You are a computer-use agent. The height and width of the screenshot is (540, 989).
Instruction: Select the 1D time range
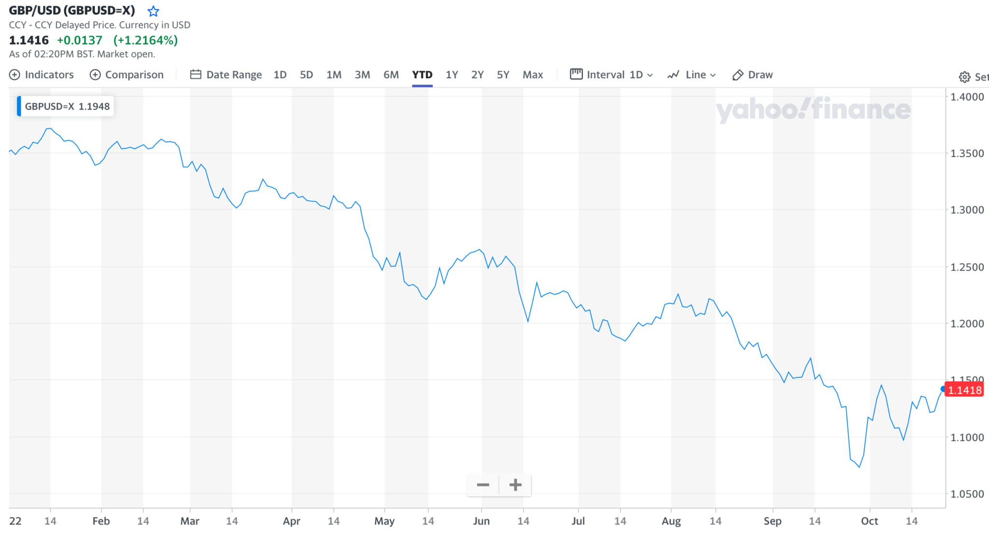coord(280,75)
